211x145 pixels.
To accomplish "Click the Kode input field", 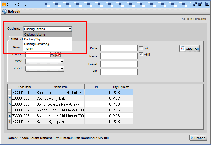I will coord(119,48).
